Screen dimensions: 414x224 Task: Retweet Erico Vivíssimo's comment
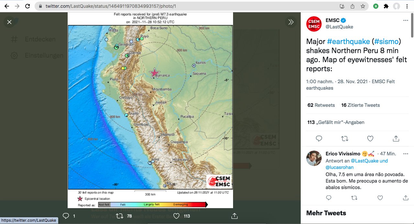[354, 198]
